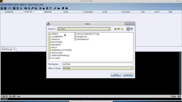
Task: Switch to the pivot graph view icon
Action: (14, 8)
